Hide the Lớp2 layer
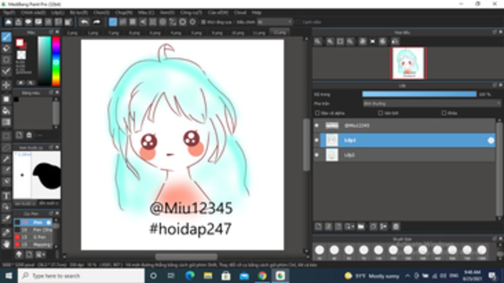Screen dimensions: 504x283 click(x=317, y=155)
